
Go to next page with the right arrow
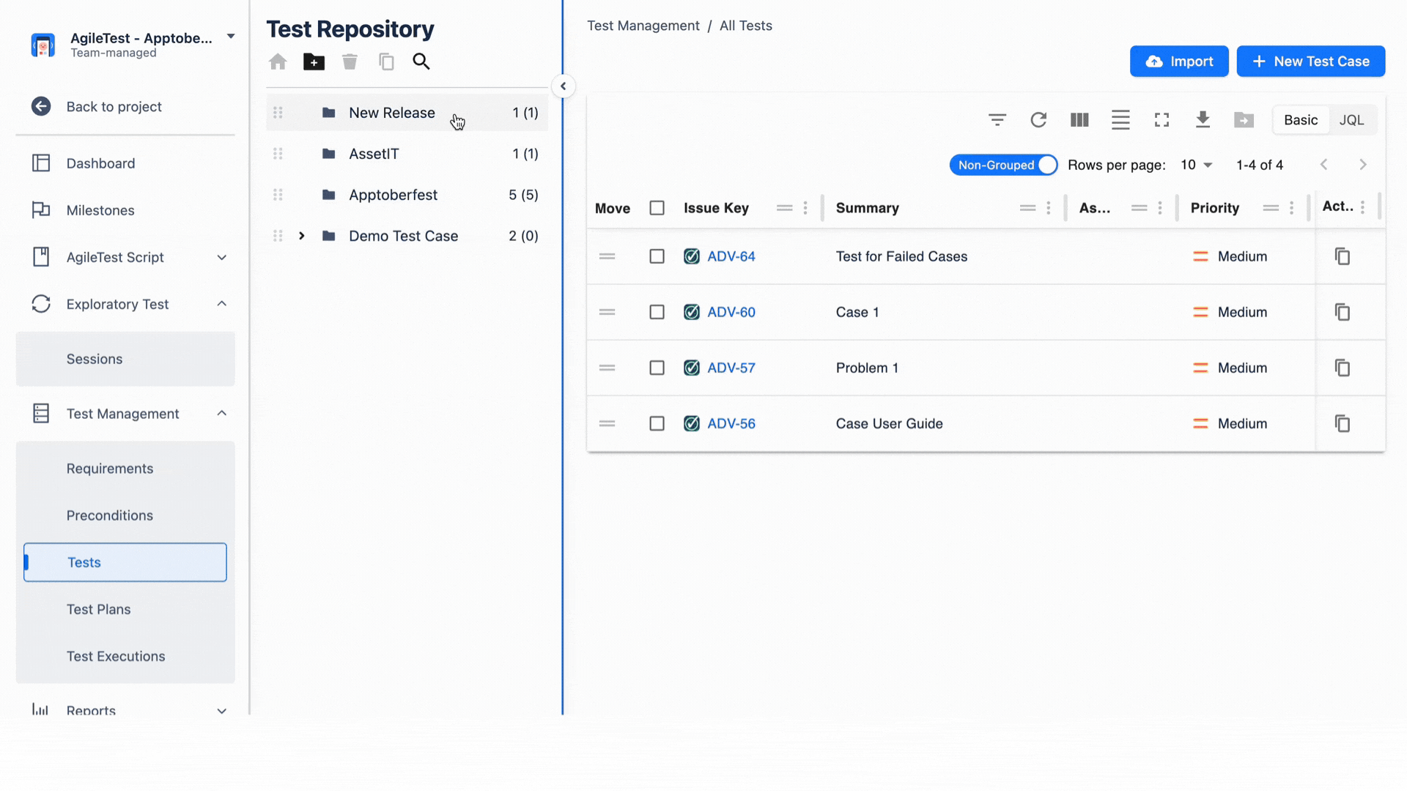tap(1363, 164)
